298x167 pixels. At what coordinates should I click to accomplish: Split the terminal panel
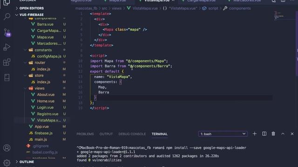(264, 134)
